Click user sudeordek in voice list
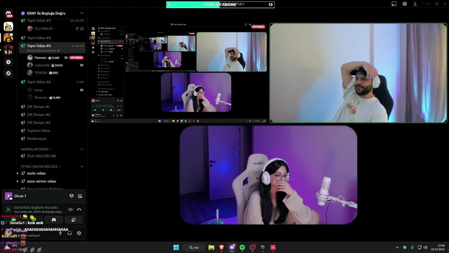449x253 pixels. (x=55, y=65)
